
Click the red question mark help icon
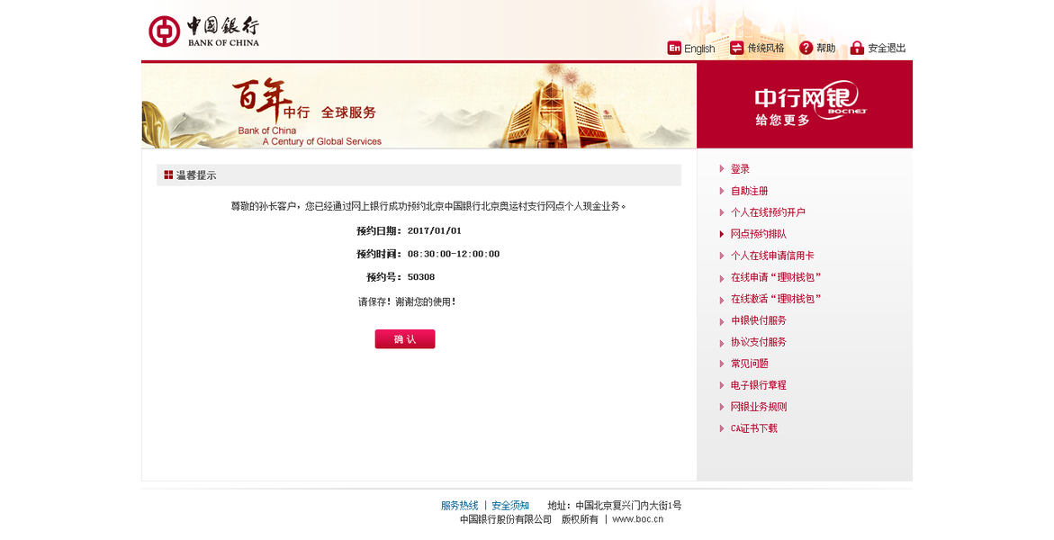pos(806,48)
